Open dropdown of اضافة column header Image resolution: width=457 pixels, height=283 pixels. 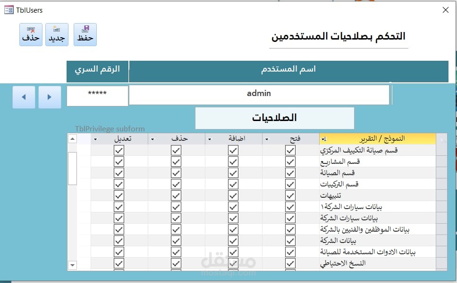(x=210, y=139)
